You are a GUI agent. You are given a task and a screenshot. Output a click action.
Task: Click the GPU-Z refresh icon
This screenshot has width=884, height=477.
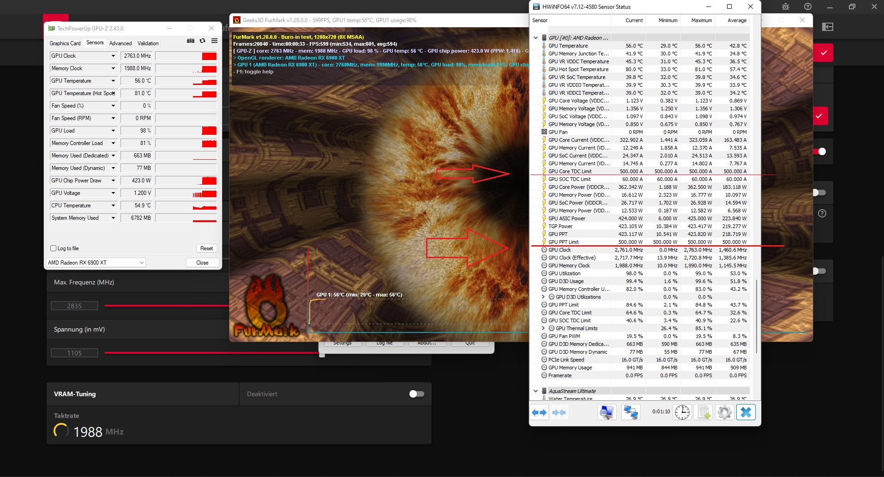(202, 41)
